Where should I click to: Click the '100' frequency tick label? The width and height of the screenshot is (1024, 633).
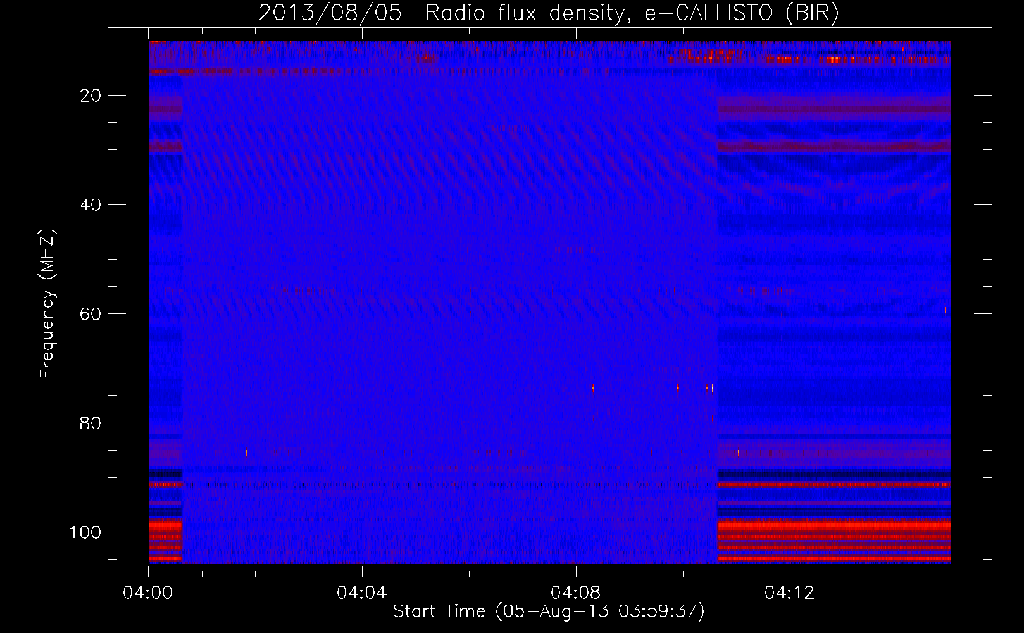pyautogui.click(x=85, y=532)
